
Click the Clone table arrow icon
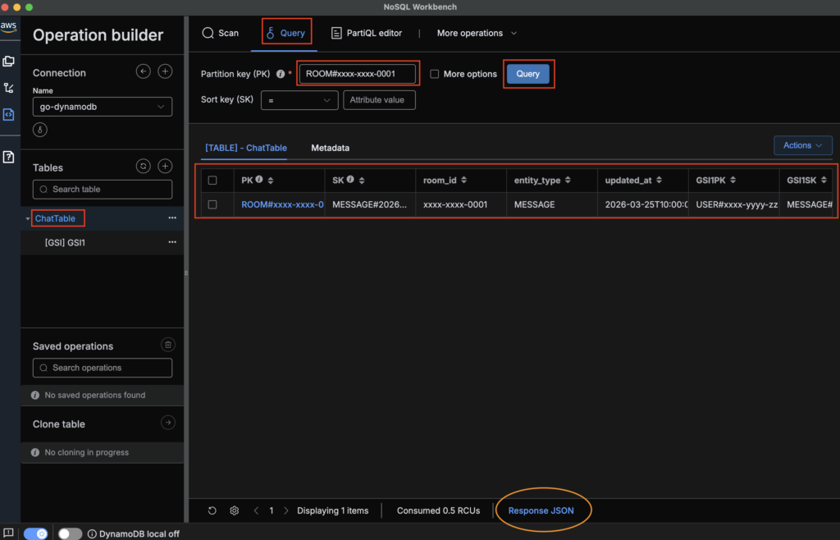coord(167,423)
